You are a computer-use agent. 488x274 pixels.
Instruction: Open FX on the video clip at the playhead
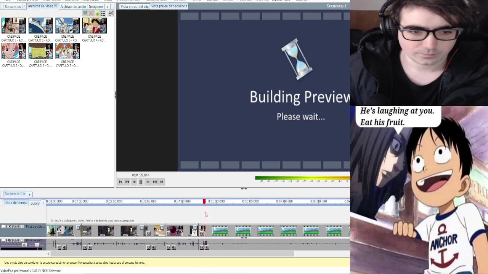[x=202, y=233]
